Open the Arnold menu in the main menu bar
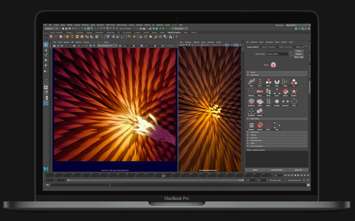355x221 pixels. pos(174,25)
